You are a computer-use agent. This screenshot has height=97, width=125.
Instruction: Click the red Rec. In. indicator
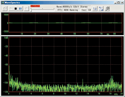[x=35, y=6]
